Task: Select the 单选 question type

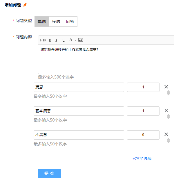Action: (42, 22)
